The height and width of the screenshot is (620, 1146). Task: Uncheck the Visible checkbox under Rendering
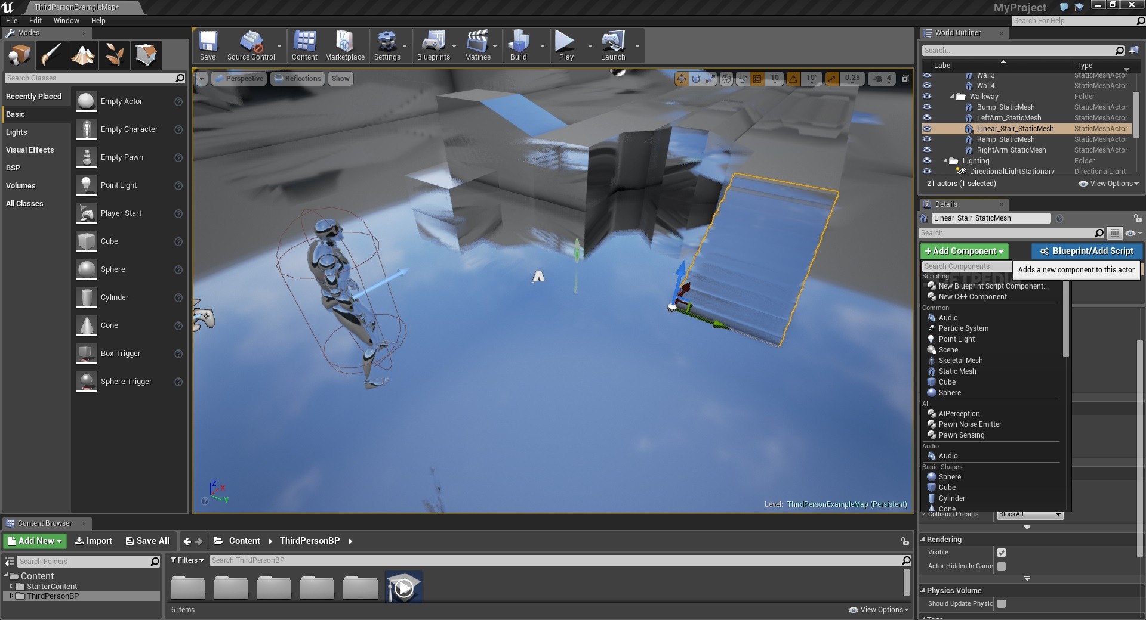(x=1002, y=552)
